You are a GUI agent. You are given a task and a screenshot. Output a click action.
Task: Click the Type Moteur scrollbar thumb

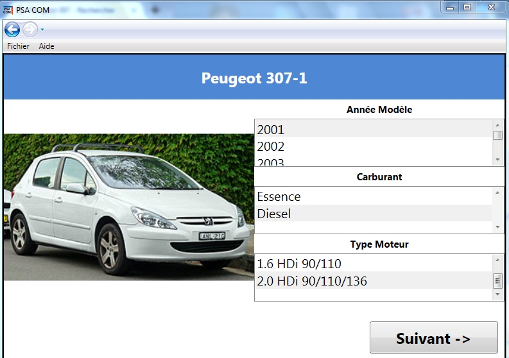(497, 281)
